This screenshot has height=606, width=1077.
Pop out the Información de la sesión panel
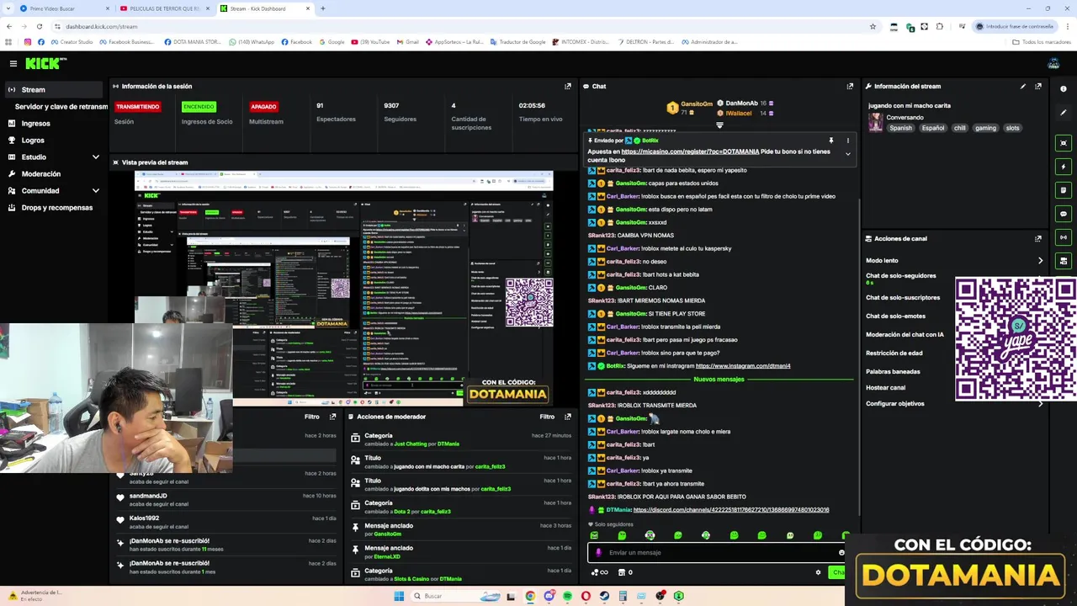pos(567,86)
